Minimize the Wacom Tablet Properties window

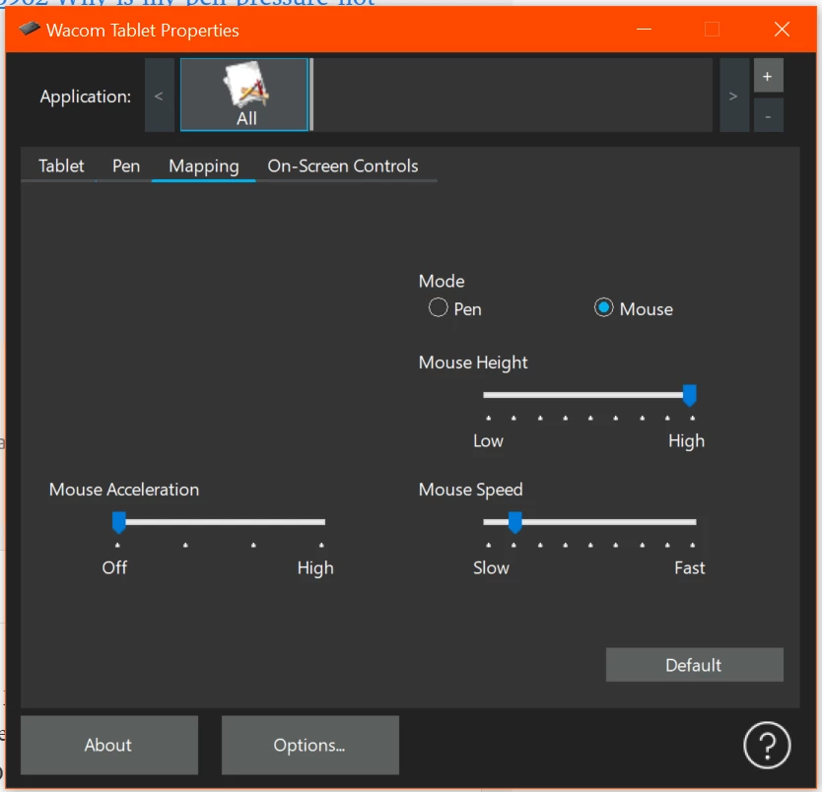click(644, 30)
